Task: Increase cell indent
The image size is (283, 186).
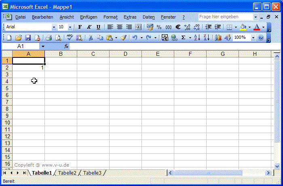Action: pos(218,27)
